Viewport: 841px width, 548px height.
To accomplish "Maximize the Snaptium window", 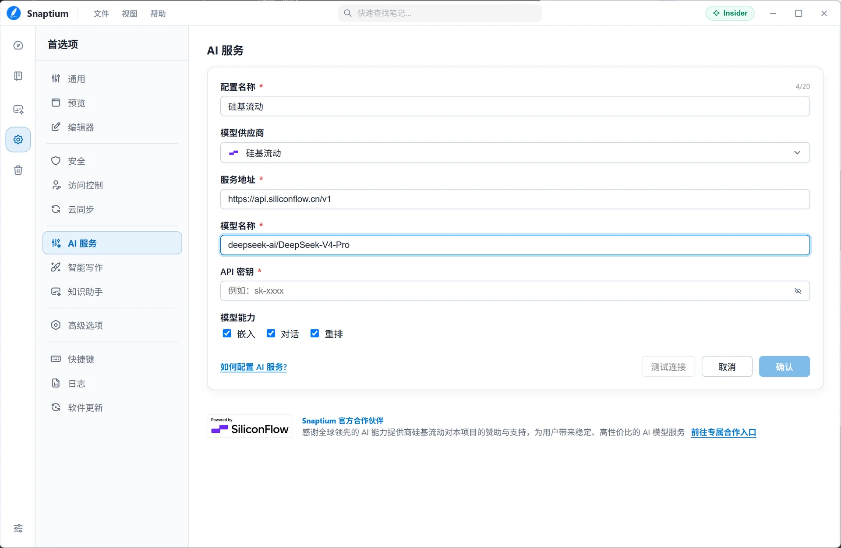I will (799, 13).
